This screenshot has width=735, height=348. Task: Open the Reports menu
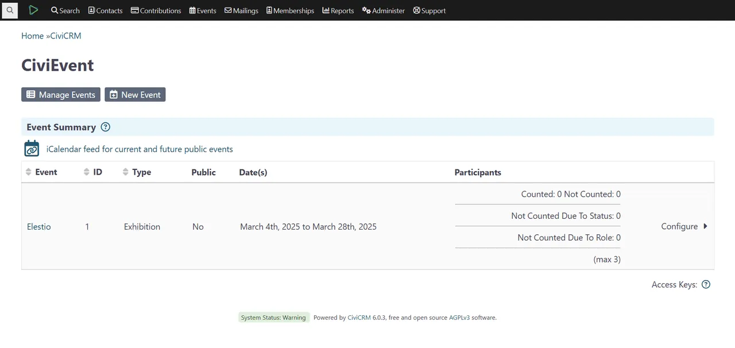point(338,10)
